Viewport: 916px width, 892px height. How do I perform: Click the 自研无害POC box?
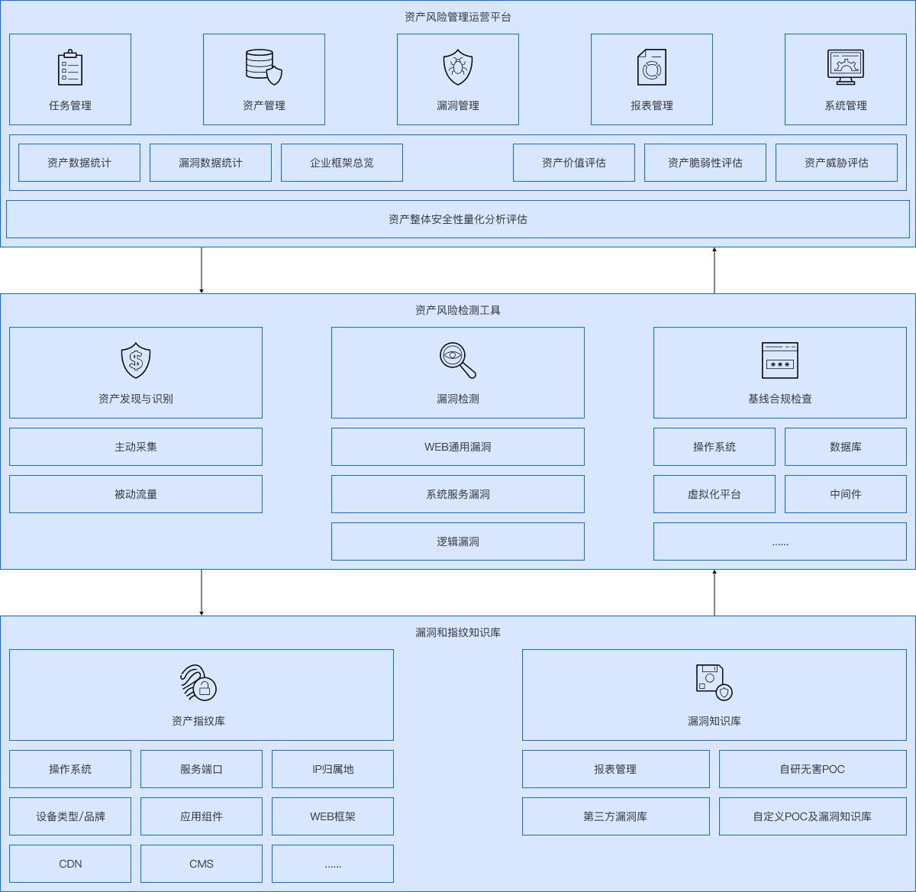tap(812, 769)
